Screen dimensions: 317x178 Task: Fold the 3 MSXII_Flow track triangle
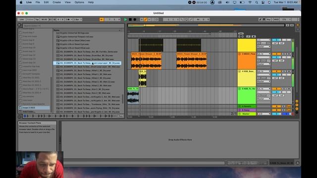point(240,54)
